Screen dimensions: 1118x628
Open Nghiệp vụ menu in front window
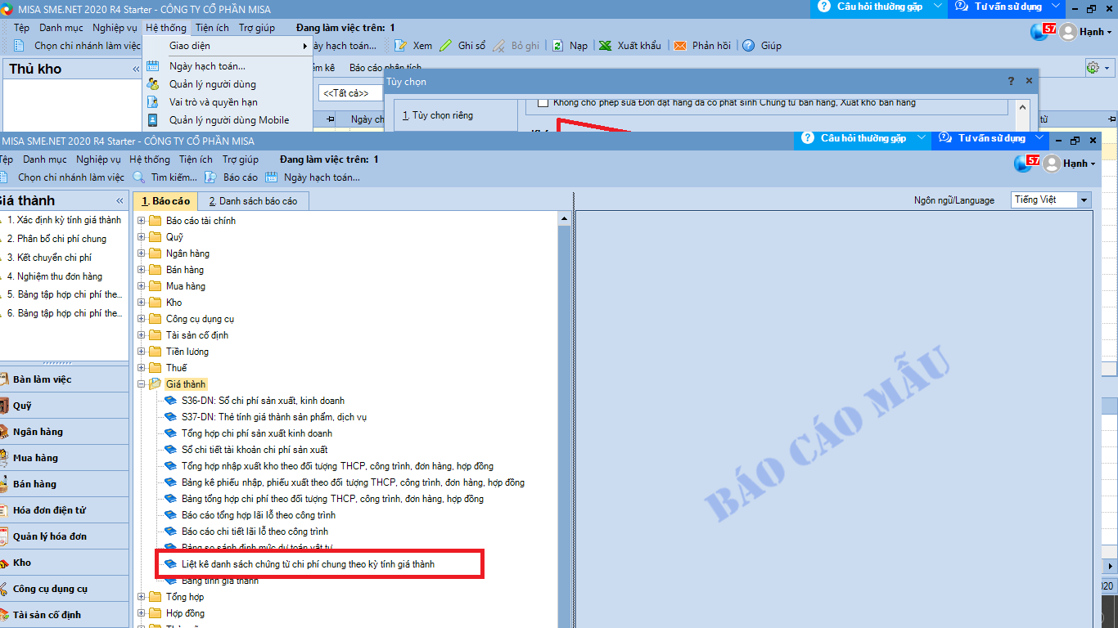tap(98, 159)
